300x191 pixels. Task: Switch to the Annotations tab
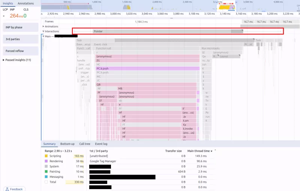click(26, 3)
